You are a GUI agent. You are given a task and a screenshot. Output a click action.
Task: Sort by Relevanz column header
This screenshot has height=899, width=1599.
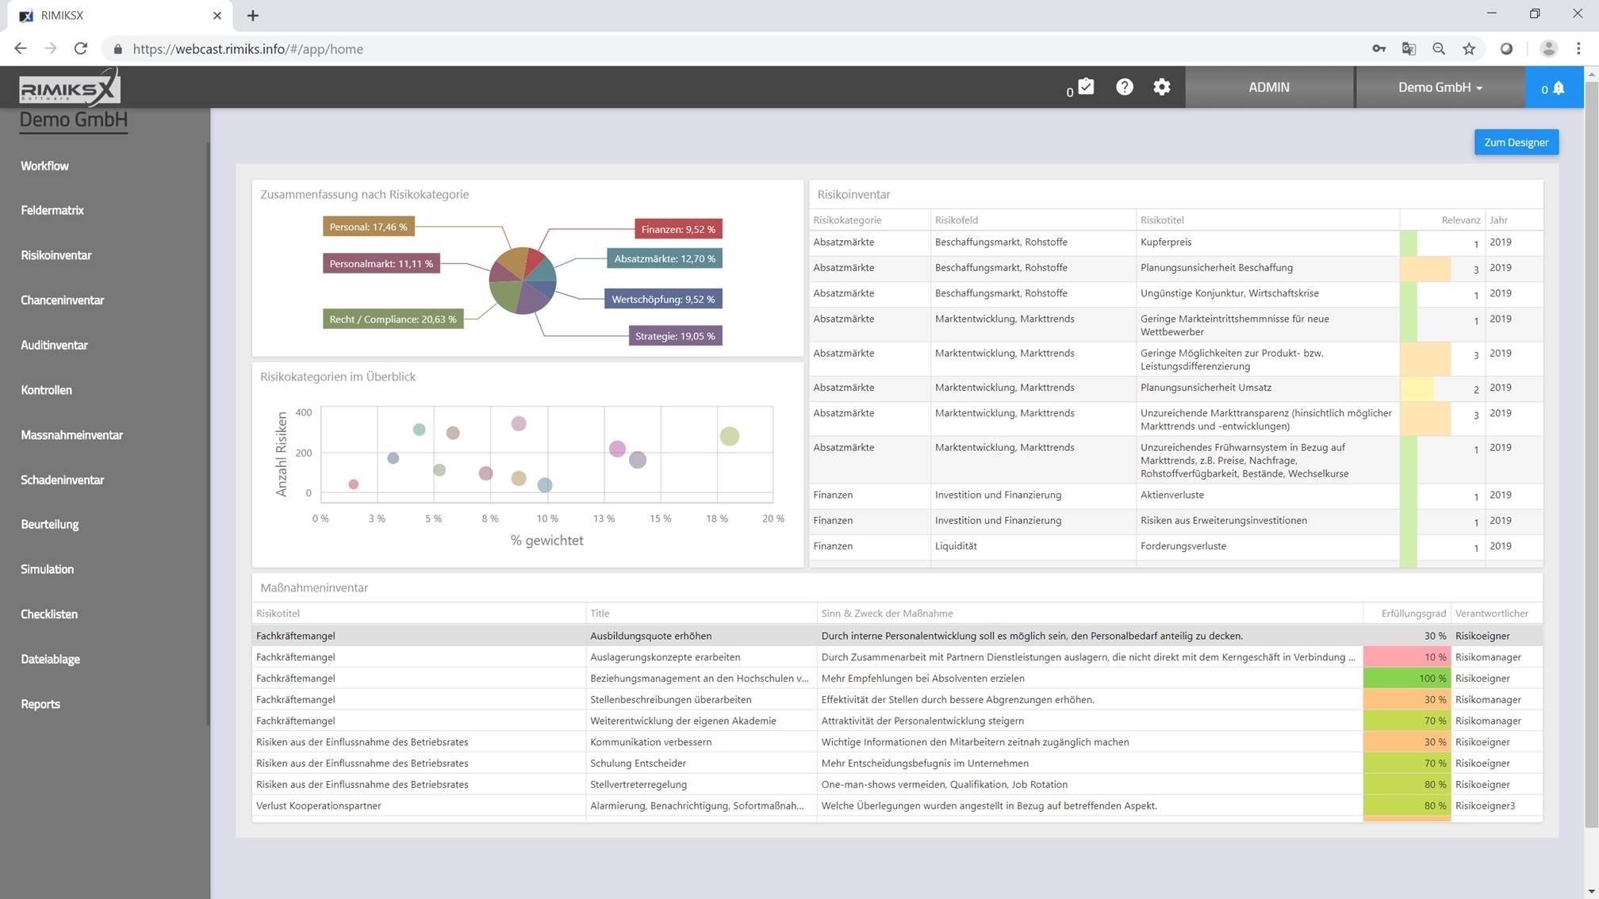(x=1460, y=220)
